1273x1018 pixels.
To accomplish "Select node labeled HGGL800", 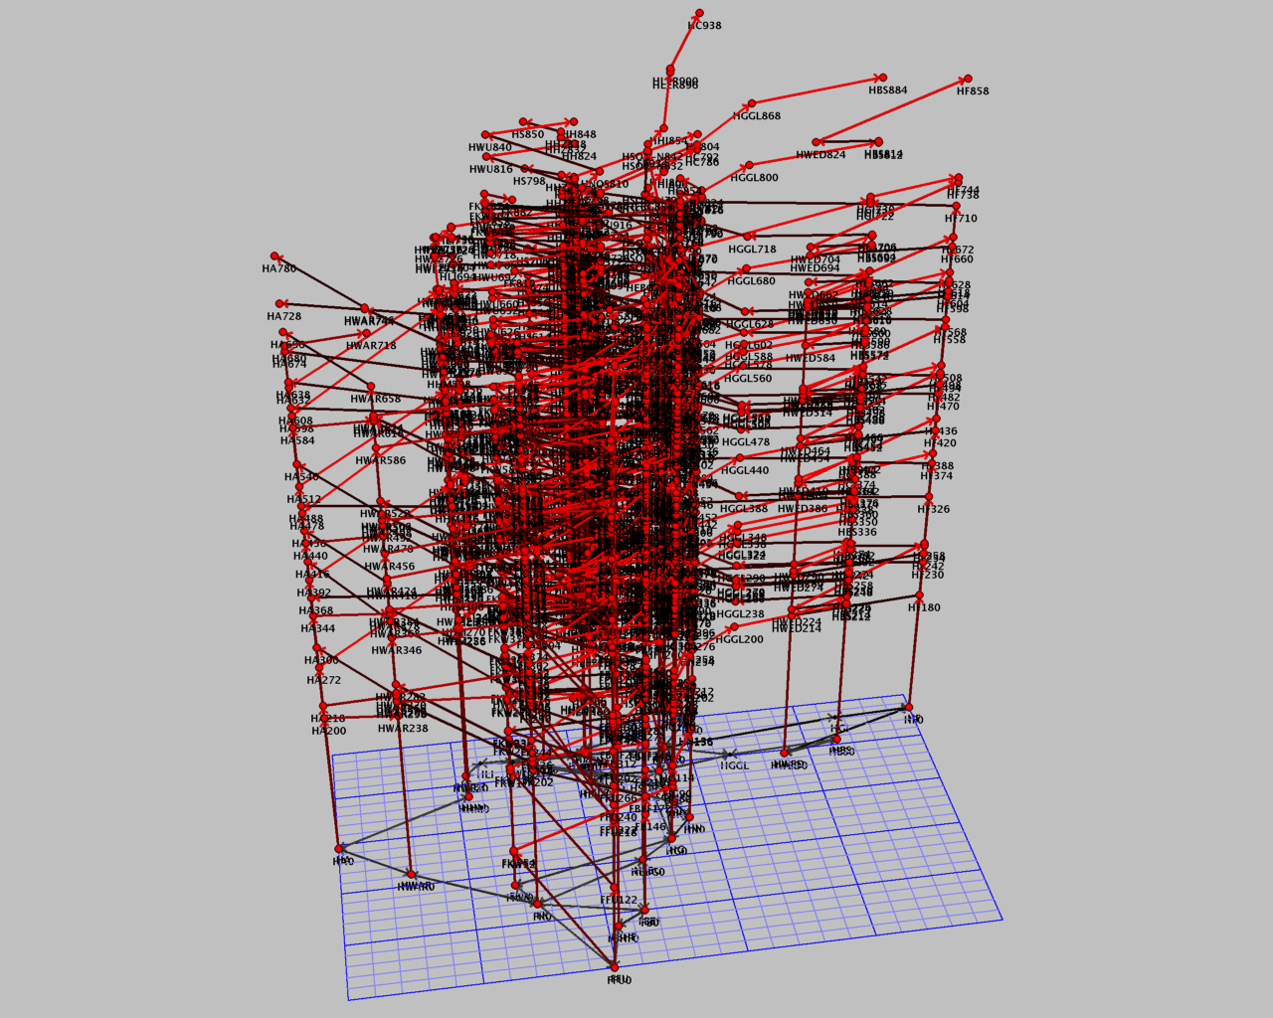I will click(x=749, y=165).
